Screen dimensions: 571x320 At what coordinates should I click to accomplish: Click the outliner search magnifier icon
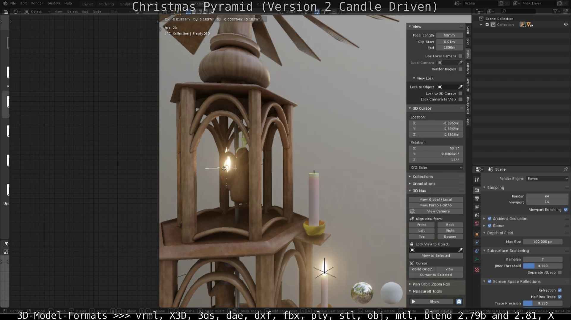(503, 11)
